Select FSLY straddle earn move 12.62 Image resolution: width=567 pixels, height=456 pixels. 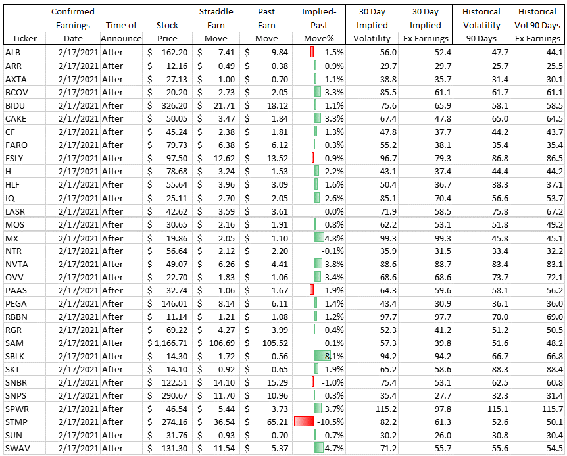tap(216, 158)
